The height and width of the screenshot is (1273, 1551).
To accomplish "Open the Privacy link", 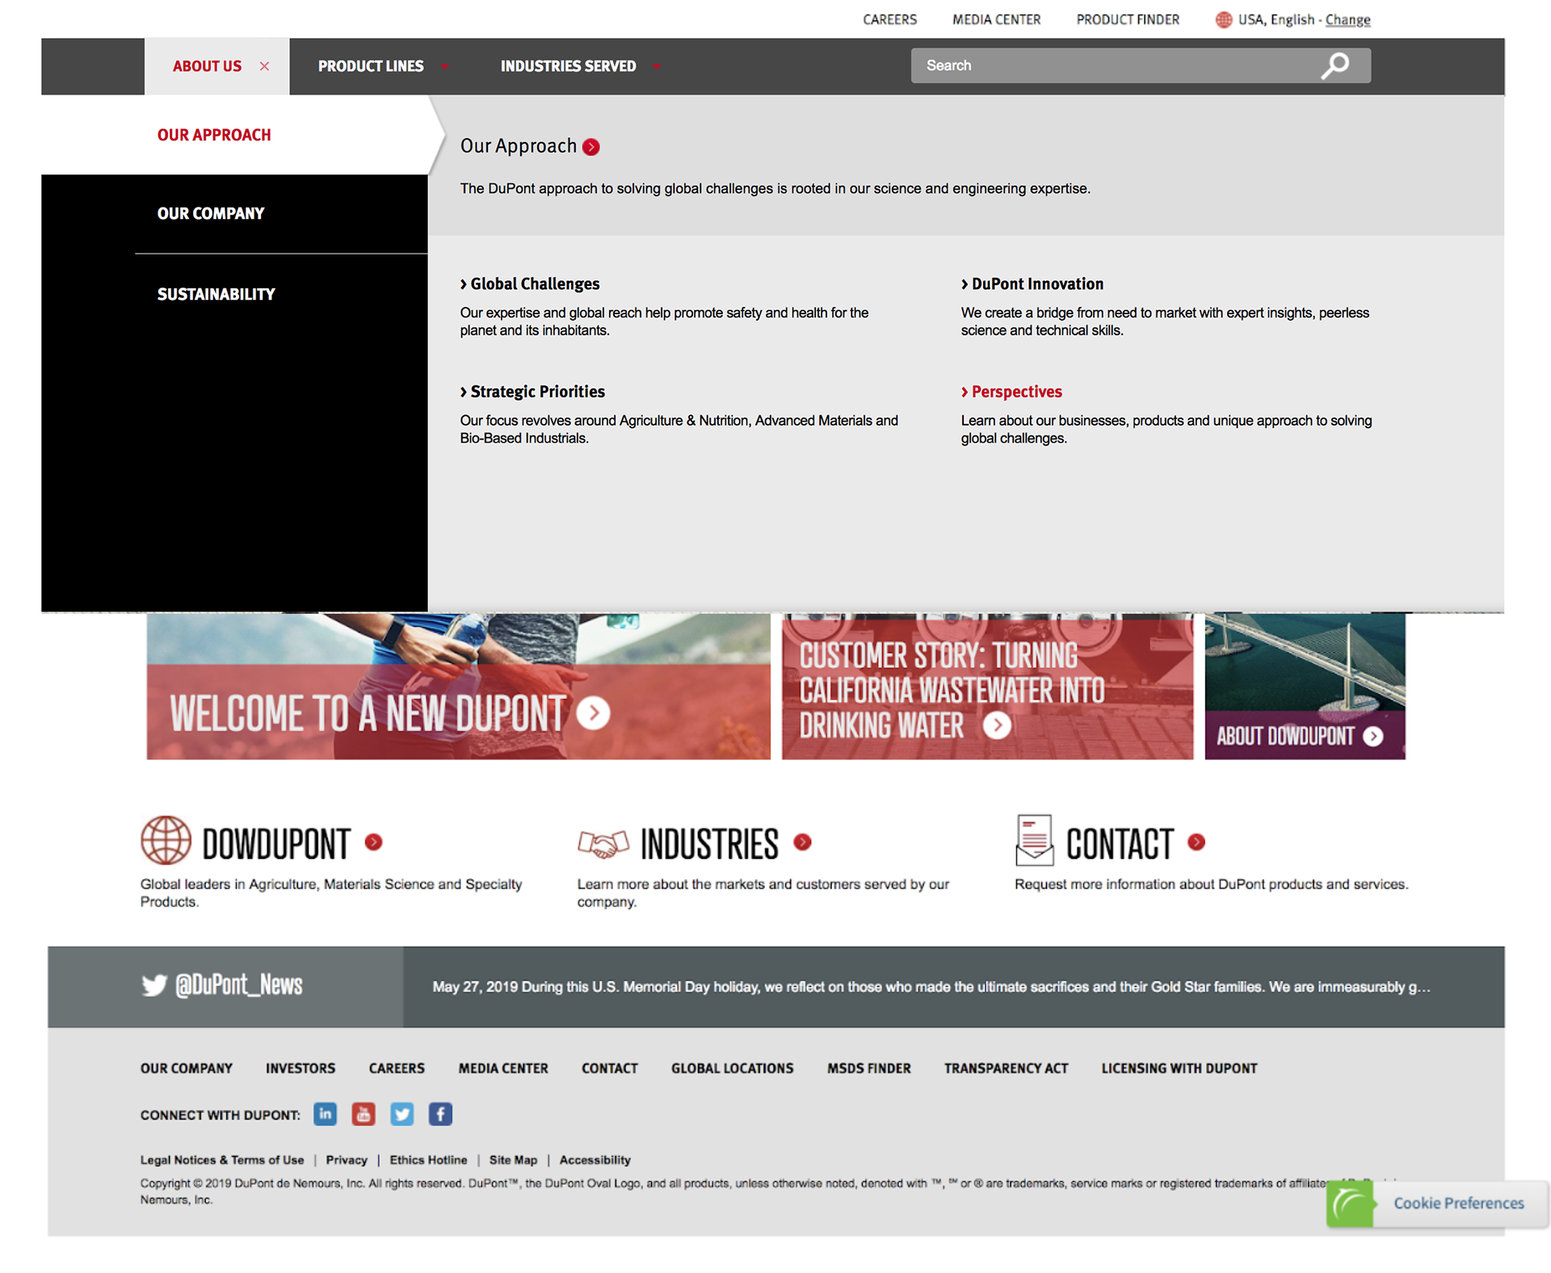I will [347, 1160].
